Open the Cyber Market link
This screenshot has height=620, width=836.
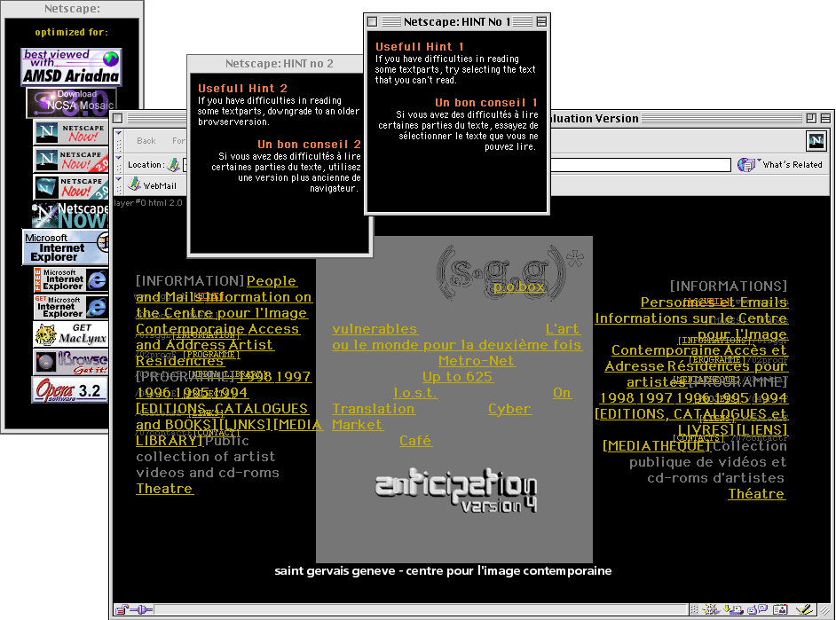pos(509,409)
